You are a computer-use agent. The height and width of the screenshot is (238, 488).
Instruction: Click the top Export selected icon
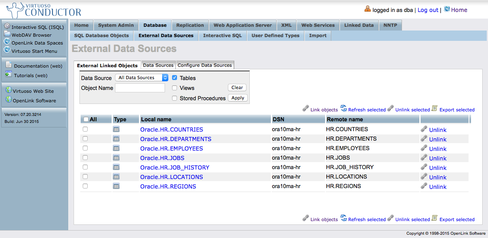pos(434,108)
